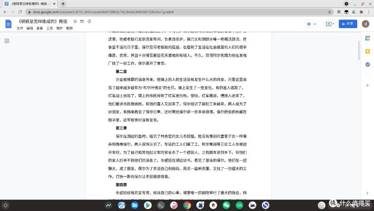Close the current browser tab
The image size is (374, 211).
click(54, 4)
